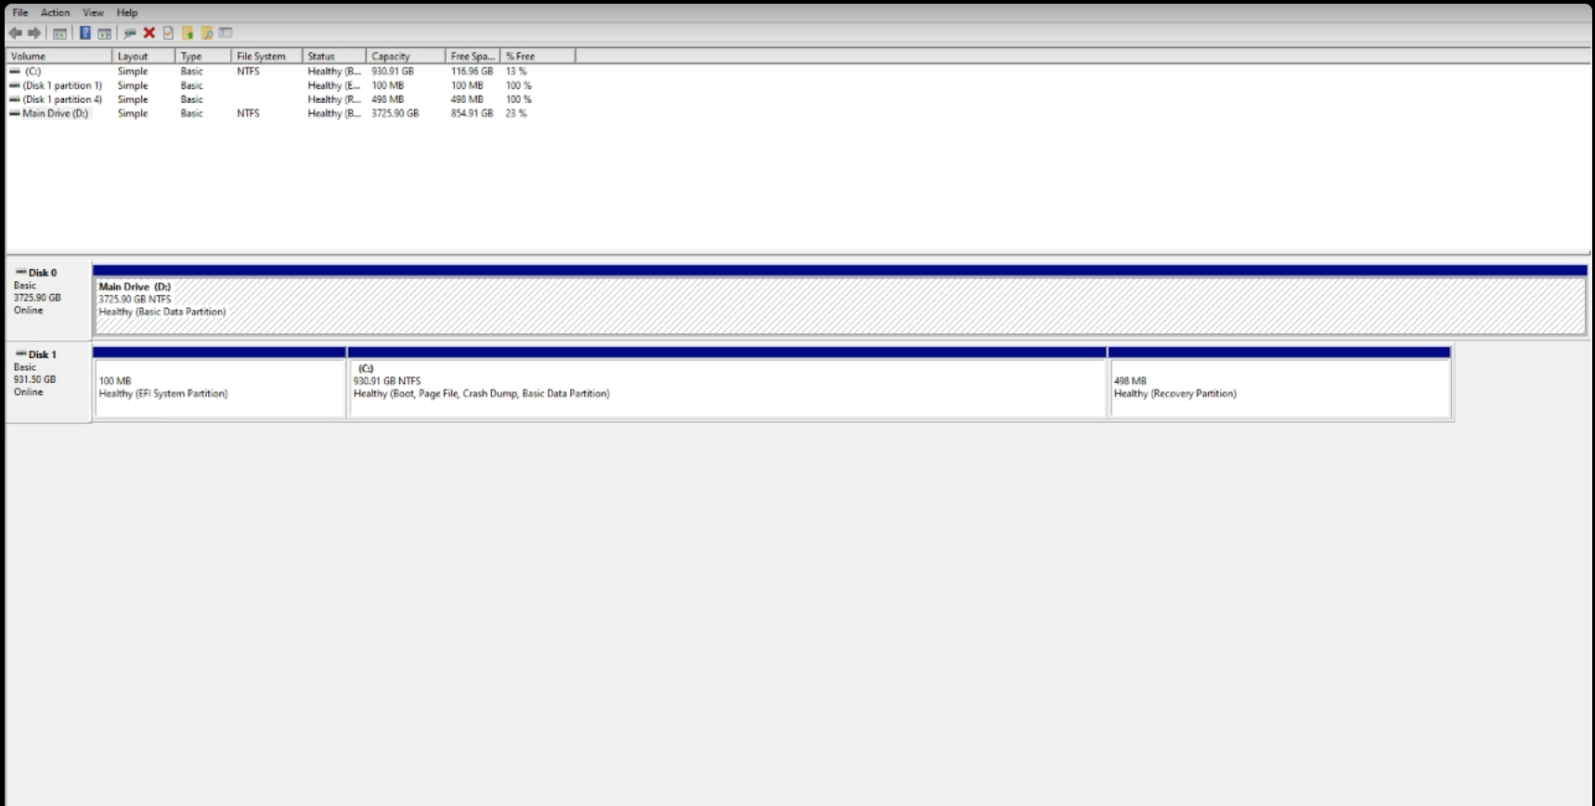Select the (C:) partition block on Disk 1
The width and height of the screenshot is (1595, 806).
[x=727, y=388]
